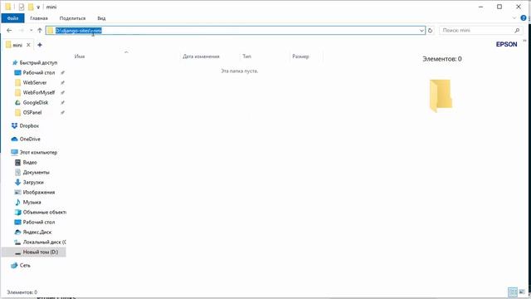Image resolution: width=531 pixels, height=299 pixels.
Task: Close the mini tab
Action: [x=28, y=45]
